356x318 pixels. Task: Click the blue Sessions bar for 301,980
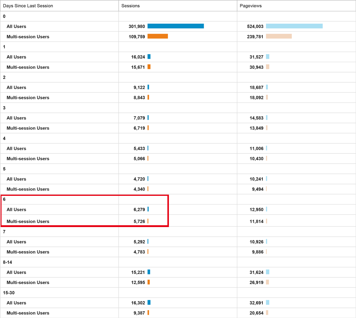(x=176, y=26)
